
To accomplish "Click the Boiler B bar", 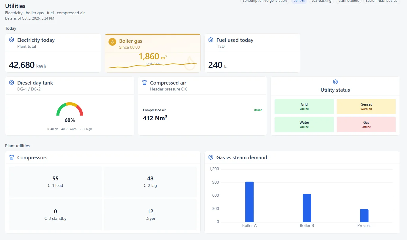I will [307, 208].
